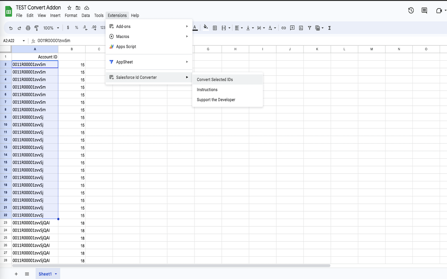This screenshot has width=447, height=279.
Task: Select the Salesforce Id Converter menu entry
Action: 149,77
